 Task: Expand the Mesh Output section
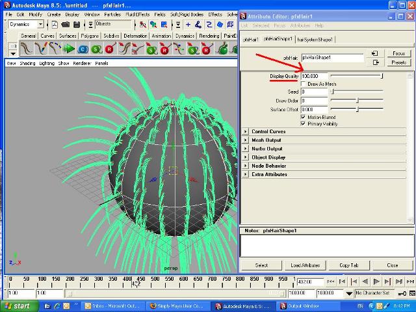point(246,140)
